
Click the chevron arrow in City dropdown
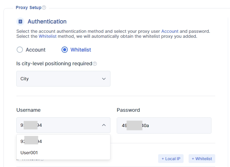click(104, 79)
